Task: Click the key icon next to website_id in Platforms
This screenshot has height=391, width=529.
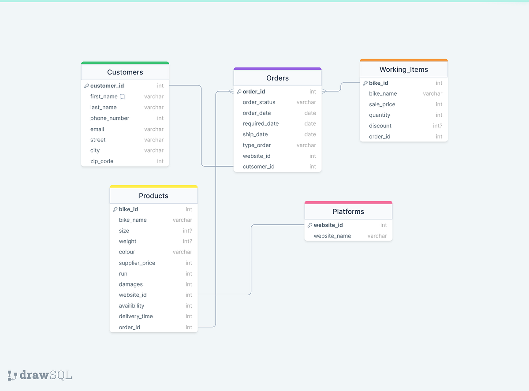Action: pos(310,225)
